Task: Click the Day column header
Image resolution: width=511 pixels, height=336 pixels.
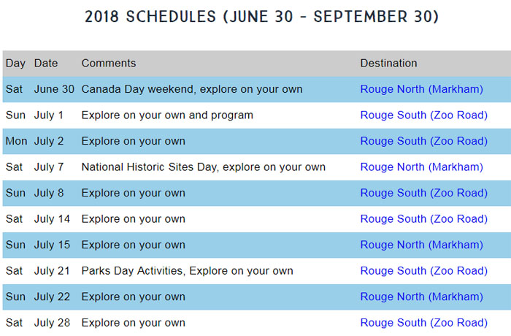Action: coord(15,64)
